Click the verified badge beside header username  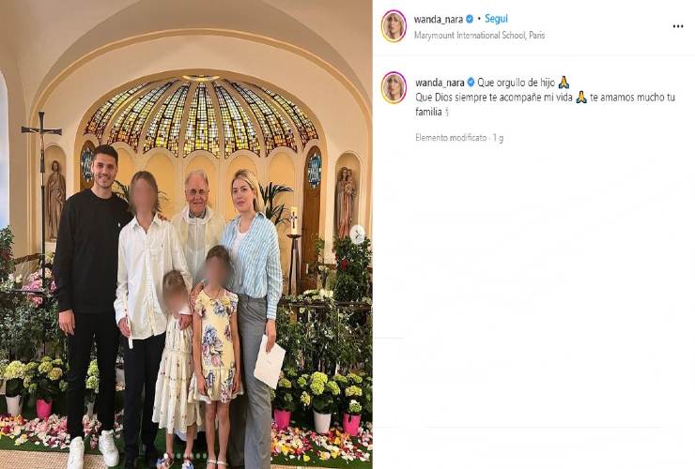(x=470, y=19)
